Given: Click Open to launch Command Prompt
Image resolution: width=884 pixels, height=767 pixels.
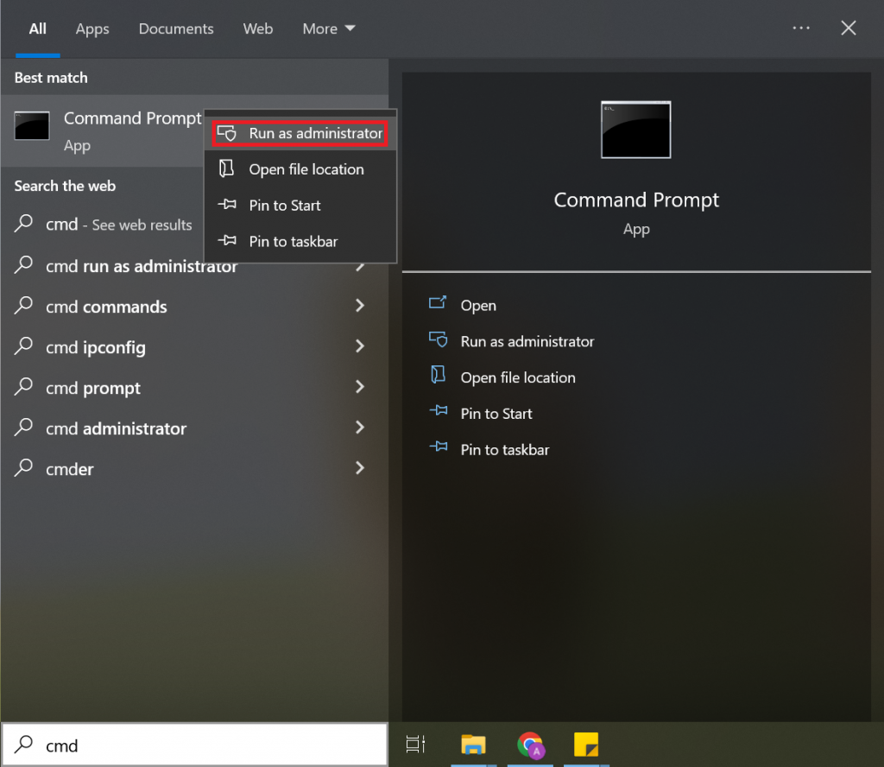Looking at the screenshot, I should click(x=479, y=305).
